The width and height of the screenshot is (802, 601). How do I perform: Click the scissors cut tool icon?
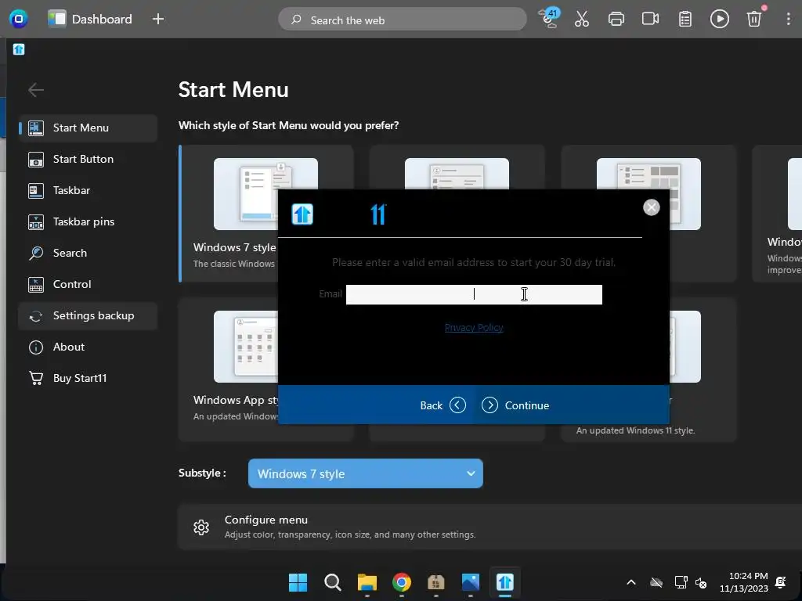click(x=582, y=19)
